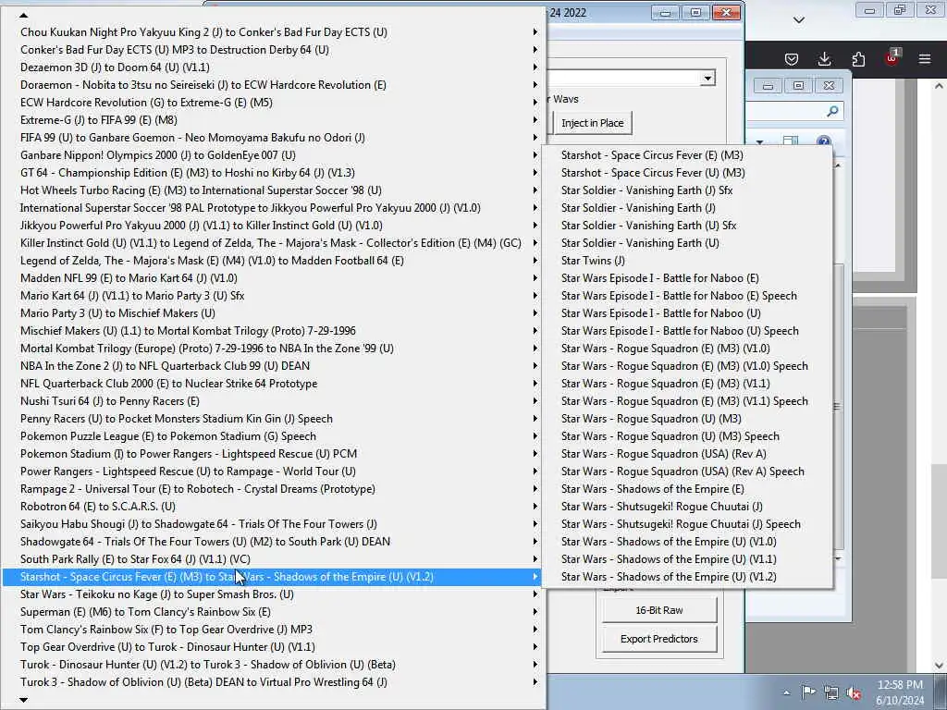The width and height of the screenshot is (947, 710).
Task: Select Starshot - Space Circus Fever (U) (M3)
Action: click(687, 173)
